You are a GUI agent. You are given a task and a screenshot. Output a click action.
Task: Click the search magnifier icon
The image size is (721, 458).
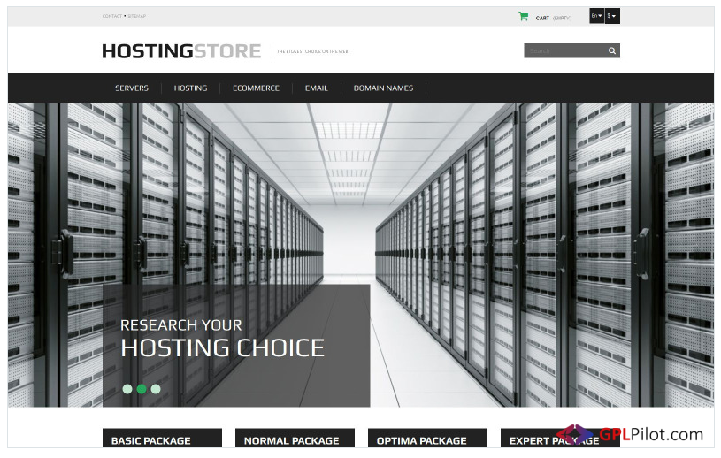pyautogui.click(x=611, y=51)
